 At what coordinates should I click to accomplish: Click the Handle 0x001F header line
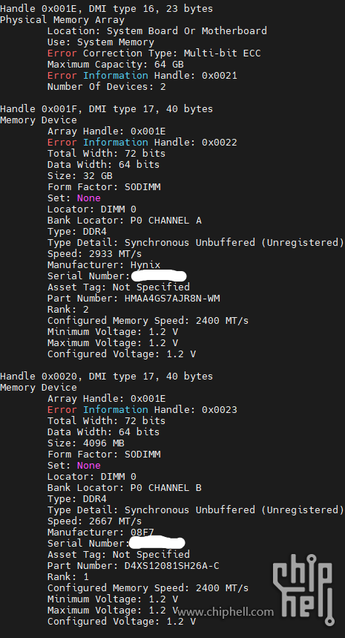[106, 109]
